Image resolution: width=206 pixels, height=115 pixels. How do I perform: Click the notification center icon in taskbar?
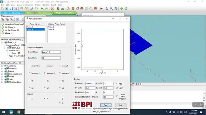[x=201, y=112]
